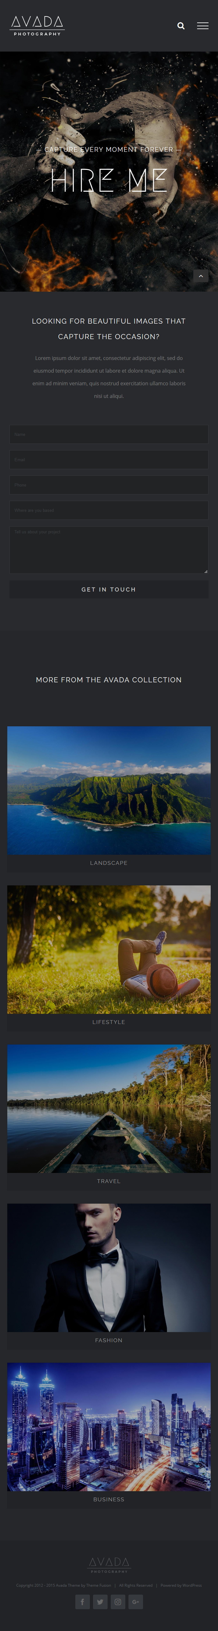Visit the Instagram social link

[118, 1602]
